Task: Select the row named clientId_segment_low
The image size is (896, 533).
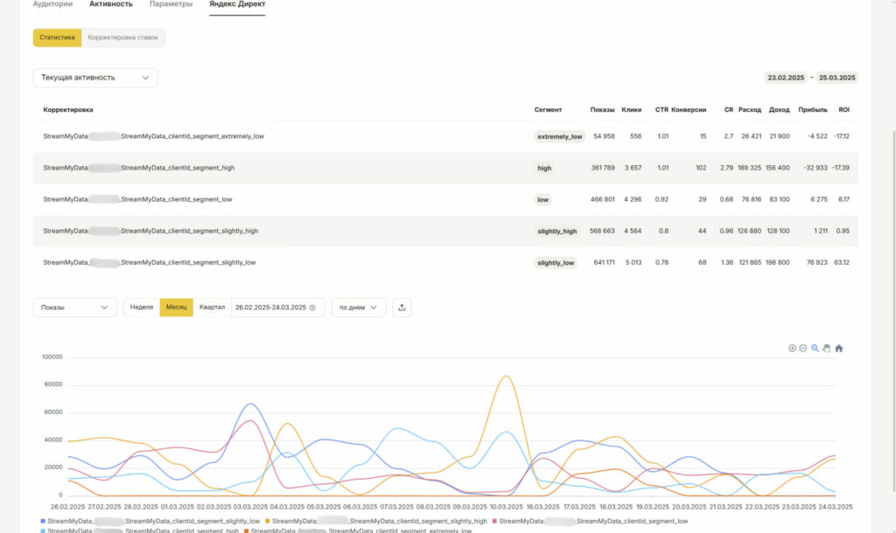Action: pyautogui.click(x=445, y=200)
